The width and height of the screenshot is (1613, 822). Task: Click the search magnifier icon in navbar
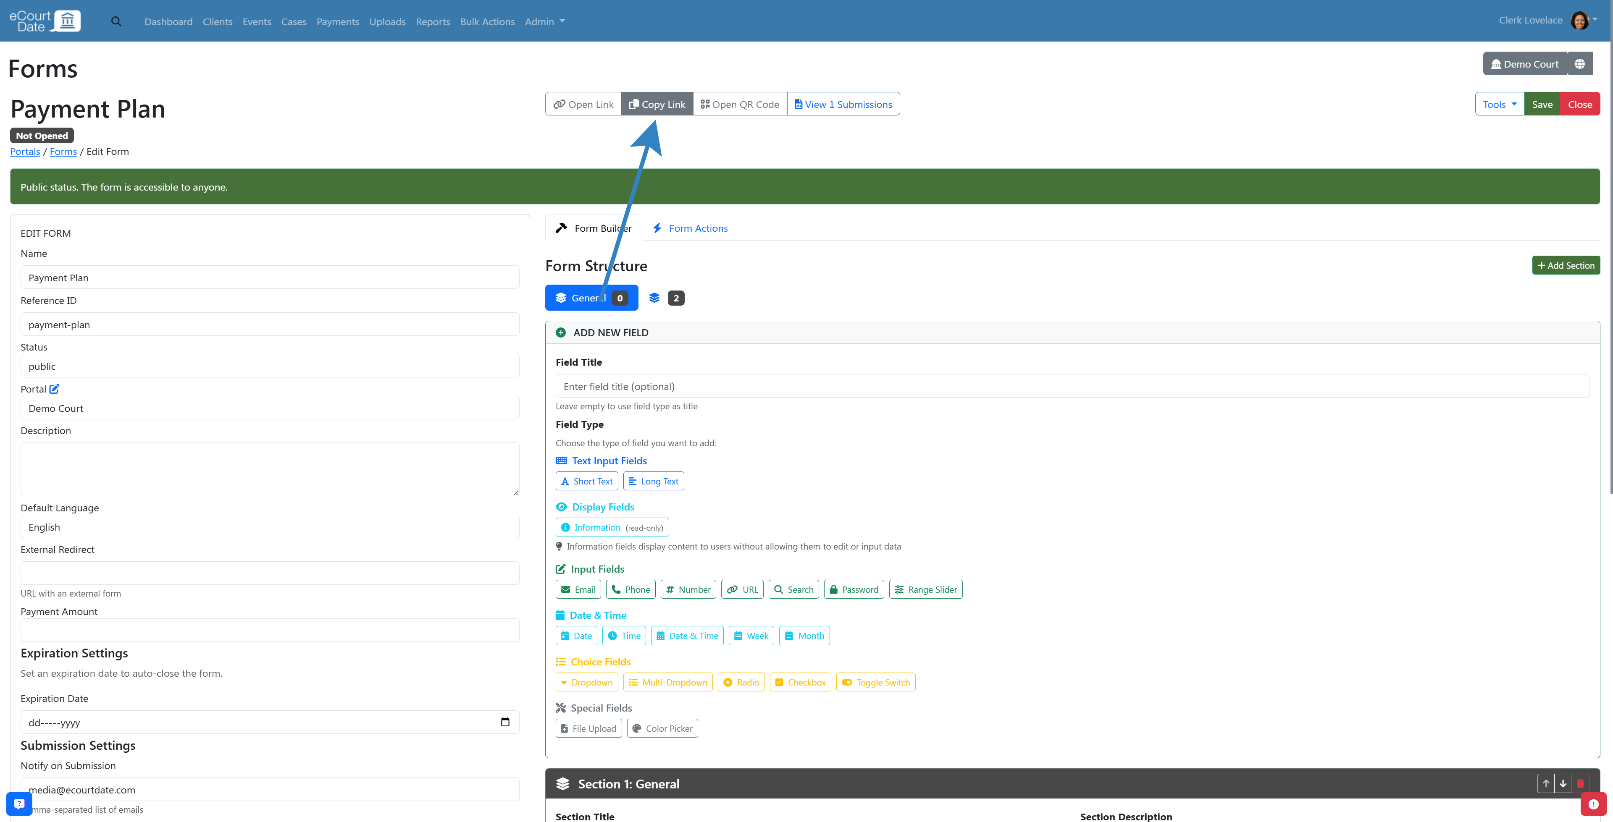(116, 21)
